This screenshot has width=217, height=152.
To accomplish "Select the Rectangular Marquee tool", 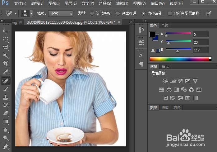I will click(6, 39).
